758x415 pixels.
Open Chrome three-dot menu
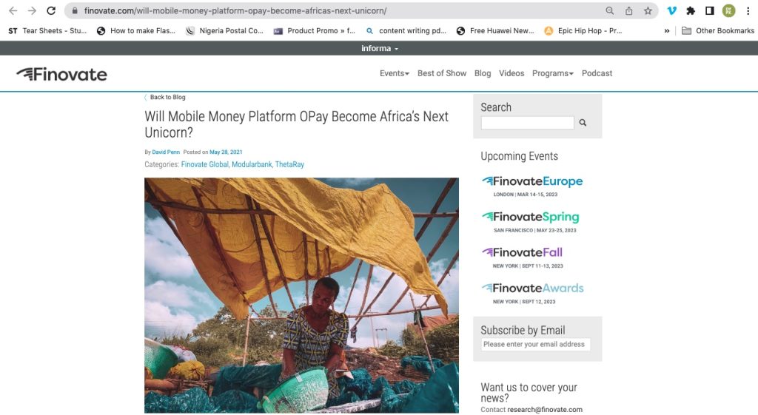pyautogui.click(x=748, y=10)
